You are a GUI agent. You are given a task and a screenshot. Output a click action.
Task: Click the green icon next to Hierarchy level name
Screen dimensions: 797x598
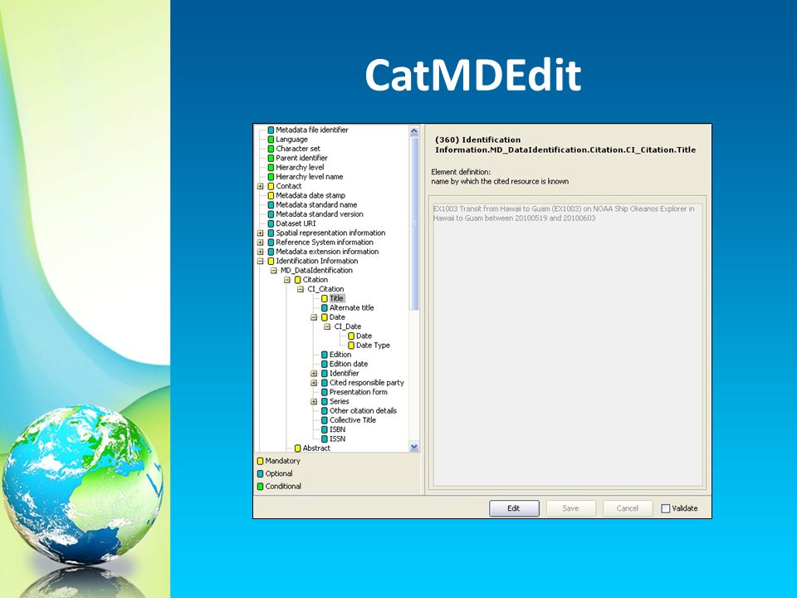(x=271, y=177)
